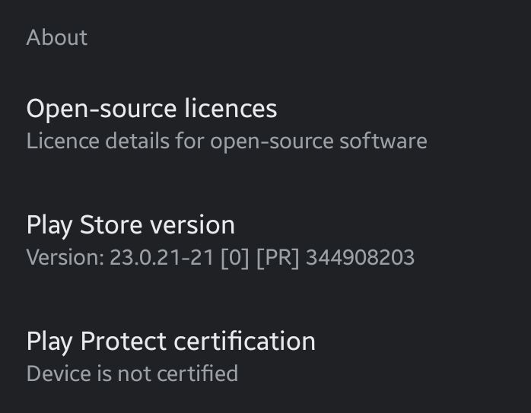Click the word 'Device' in the certification subtitle
Screen dimensions: 531x413
(x=59, y=373)
